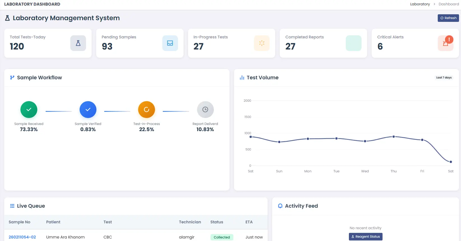The height and width of the screenshot is (241, 461).
Task: Click the Pending Samples value 93
Action: point(107,46)
